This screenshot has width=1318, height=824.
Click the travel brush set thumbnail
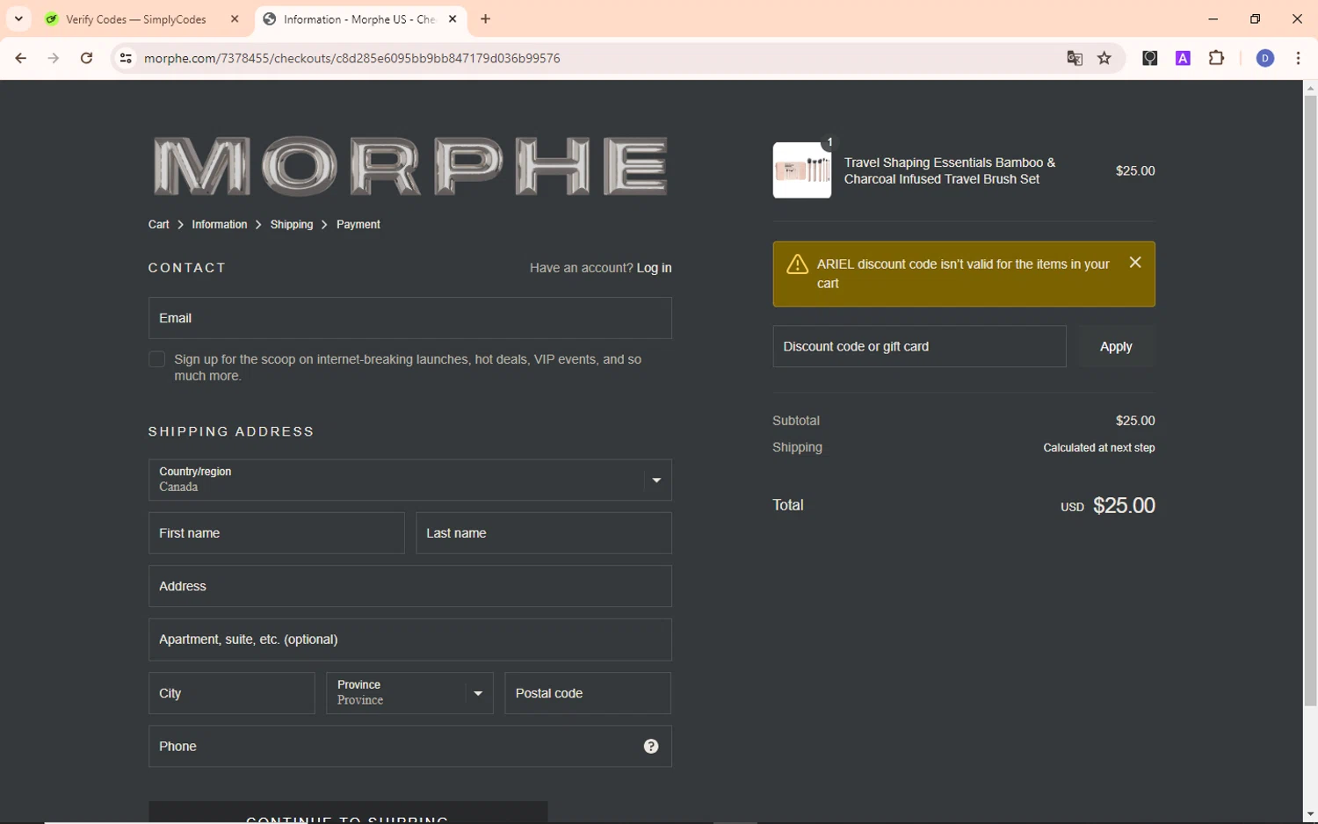coord(802,170)
